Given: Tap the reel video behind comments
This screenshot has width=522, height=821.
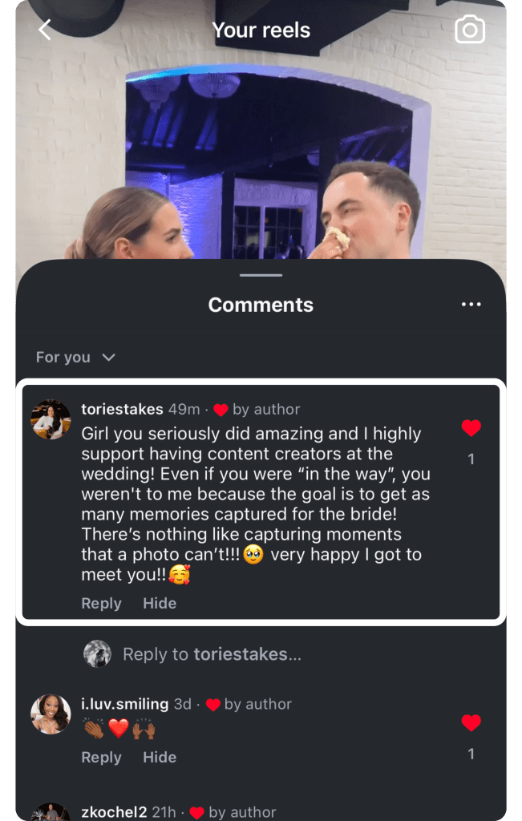Looking at the screenshot, I should pyautogui.click(x=261, y=160).
